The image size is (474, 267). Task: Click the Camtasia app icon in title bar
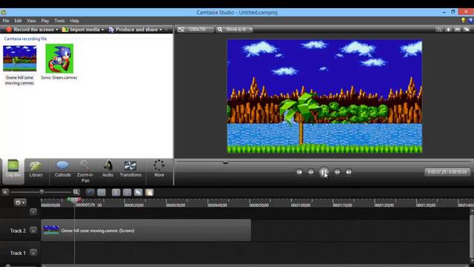pos(3,12)
